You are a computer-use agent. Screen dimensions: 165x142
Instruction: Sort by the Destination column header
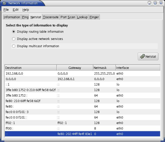click(x=31, y=68)
